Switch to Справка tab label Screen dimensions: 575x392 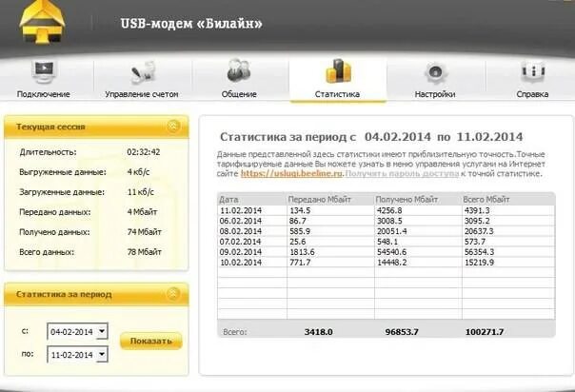532,94
